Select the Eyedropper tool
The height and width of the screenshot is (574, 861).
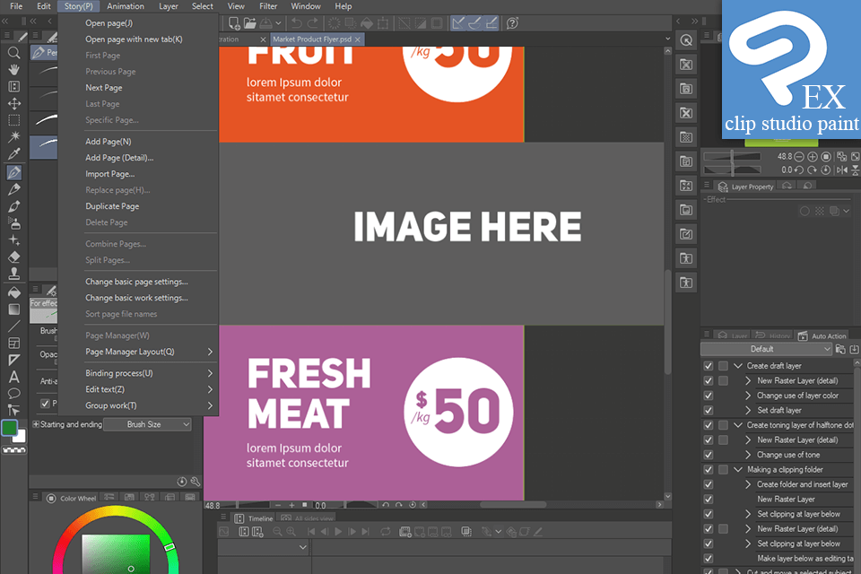13,153
